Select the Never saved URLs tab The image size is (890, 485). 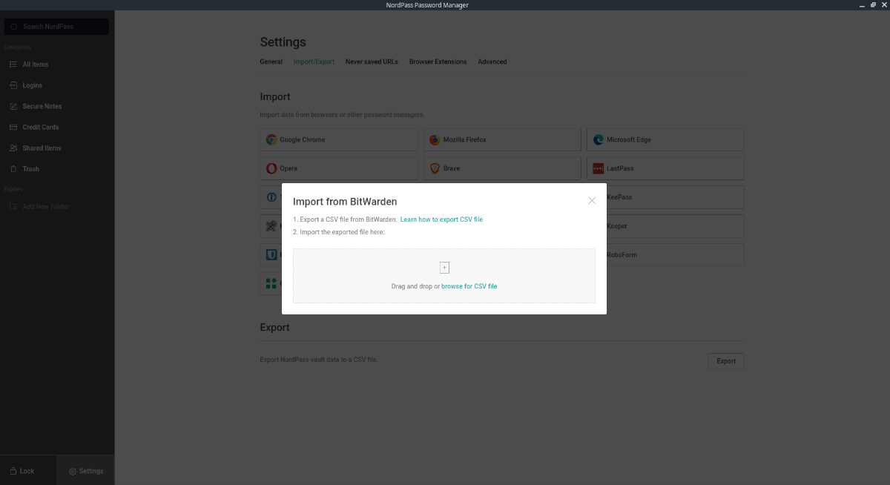pos(372,62)
